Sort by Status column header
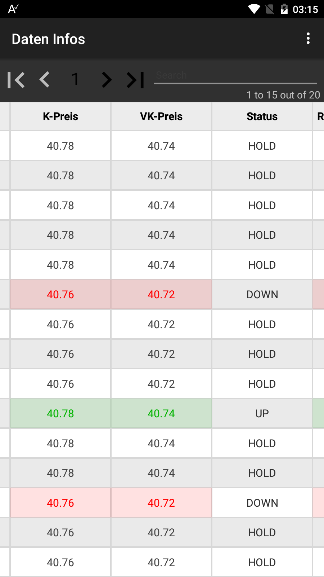This screenshot has width=324, height=577. (262, 116)
